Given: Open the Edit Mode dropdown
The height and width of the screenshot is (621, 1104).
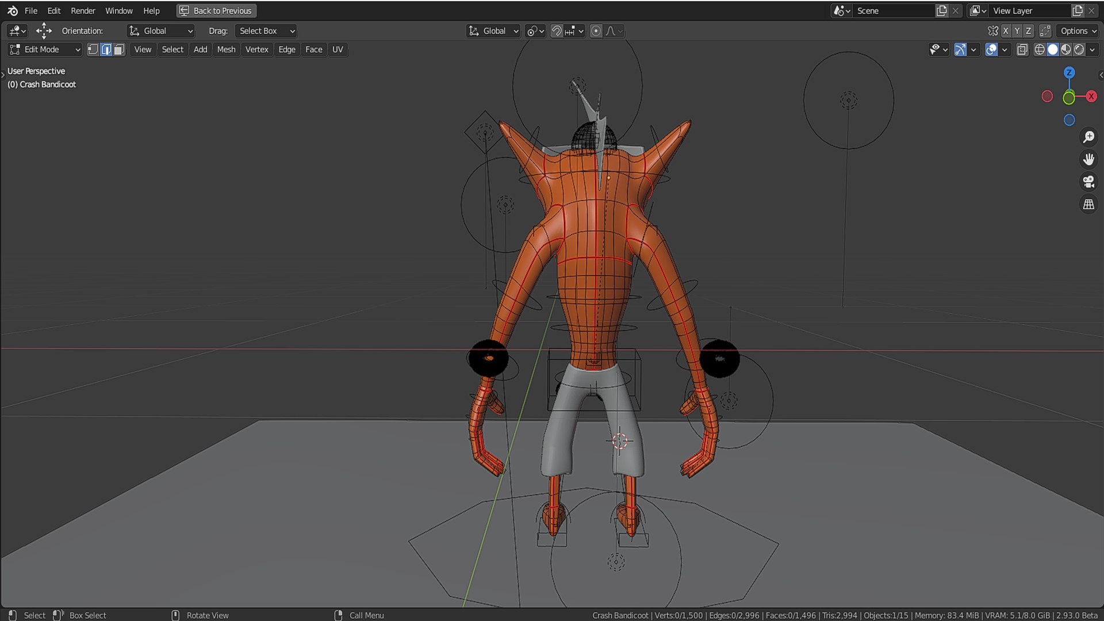Looking at the screenshot, I should coord(45,49).
